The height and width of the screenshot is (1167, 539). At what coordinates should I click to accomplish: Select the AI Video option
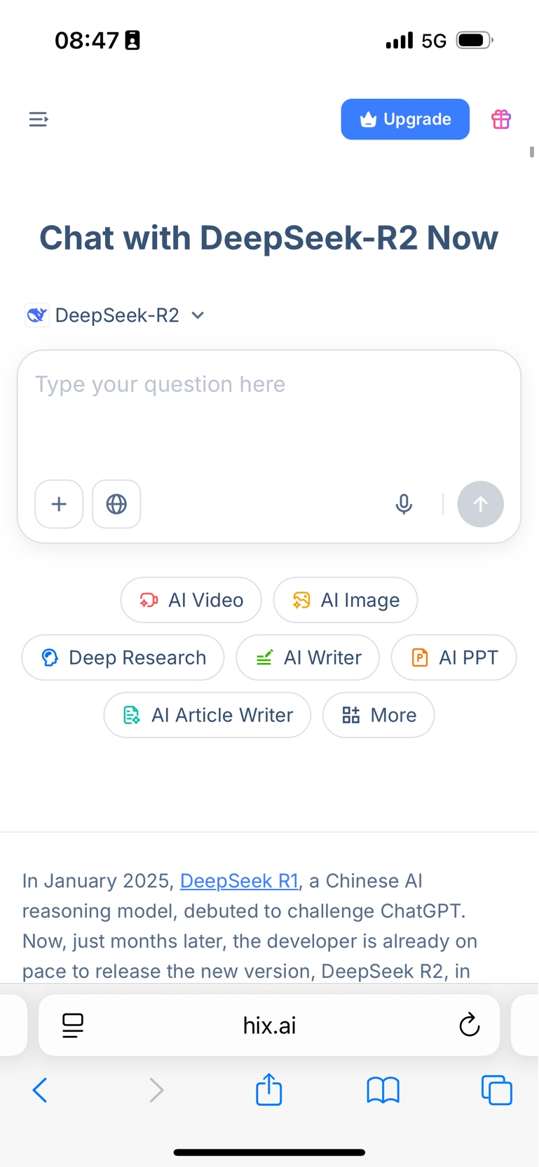pyautogui.click(x=191, y=600)
